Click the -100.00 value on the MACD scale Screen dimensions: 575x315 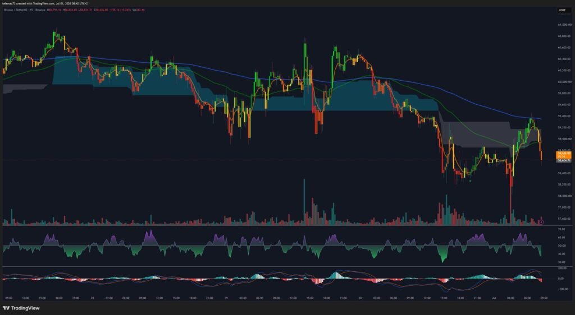562,289
